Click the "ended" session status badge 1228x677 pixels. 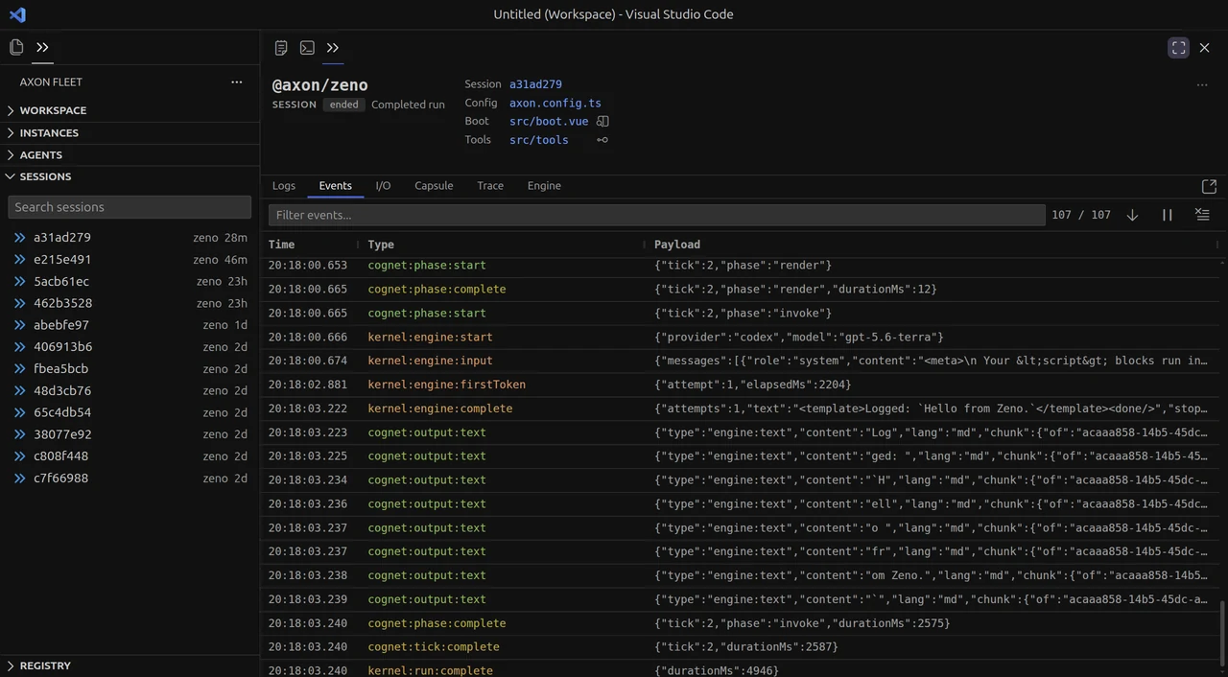click(343, 105)
